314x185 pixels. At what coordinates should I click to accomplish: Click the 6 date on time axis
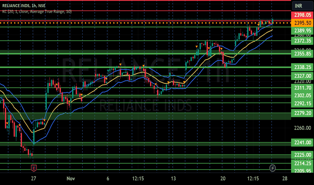tap(108, 178)
